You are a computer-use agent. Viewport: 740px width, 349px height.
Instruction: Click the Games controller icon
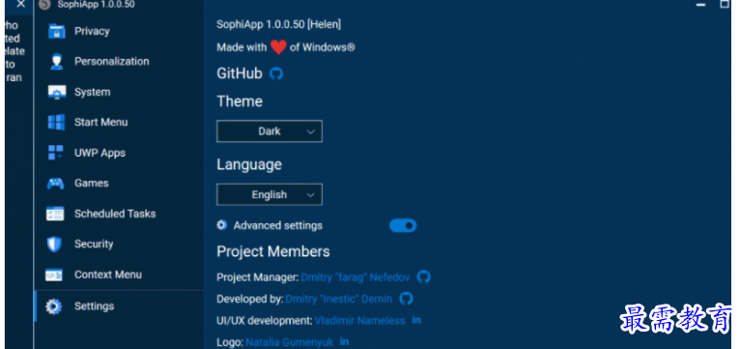click(56, 184)
